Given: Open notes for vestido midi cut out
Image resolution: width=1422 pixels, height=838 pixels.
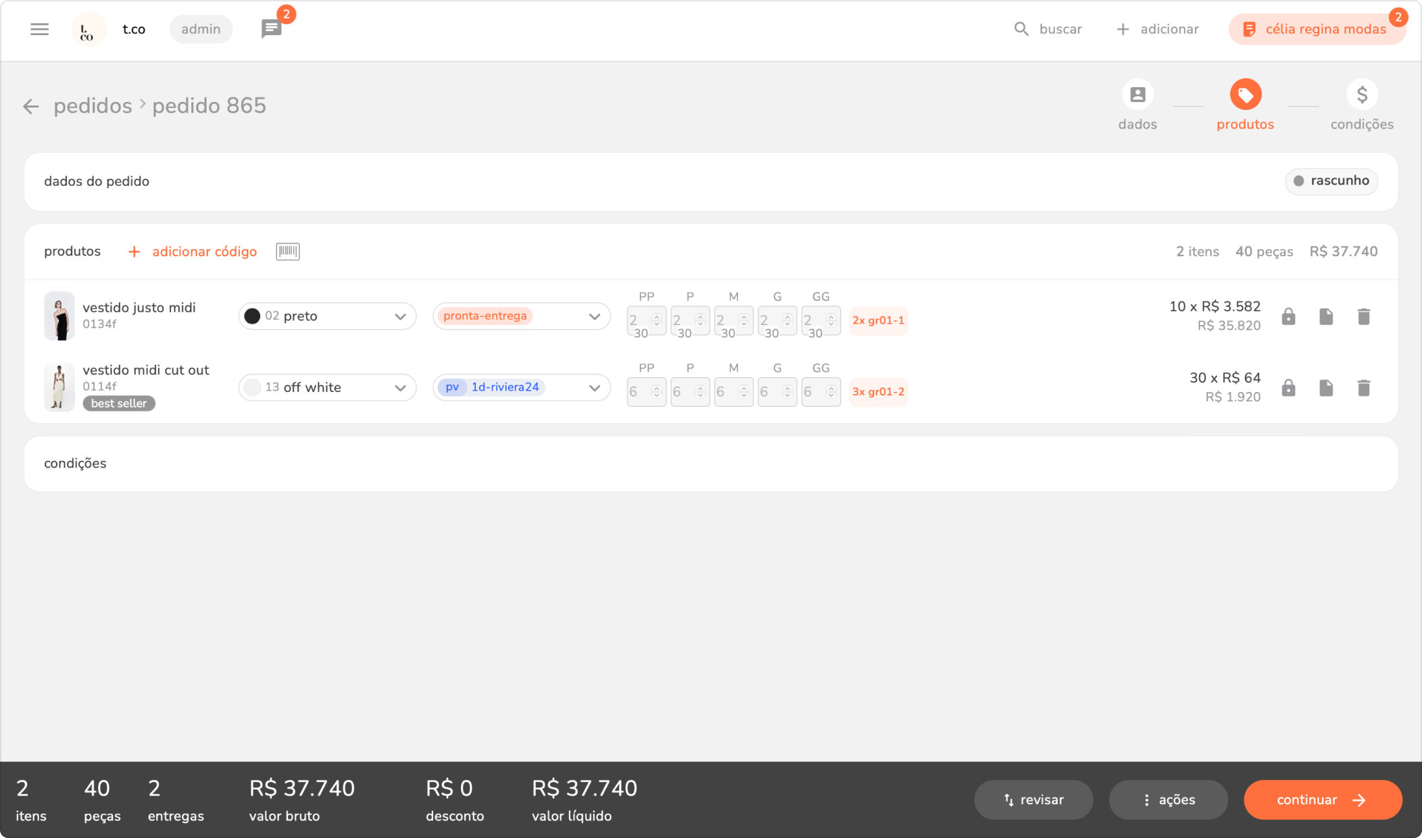Looking at the screenshot, I should point(1325,388).
